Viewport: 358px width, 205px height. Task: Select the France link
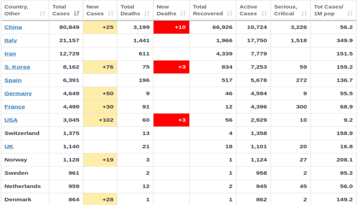point(15,107)
